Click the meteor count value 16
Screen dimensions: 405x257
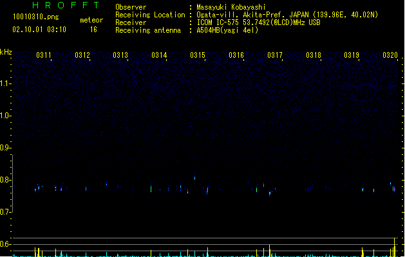point(93,30)
